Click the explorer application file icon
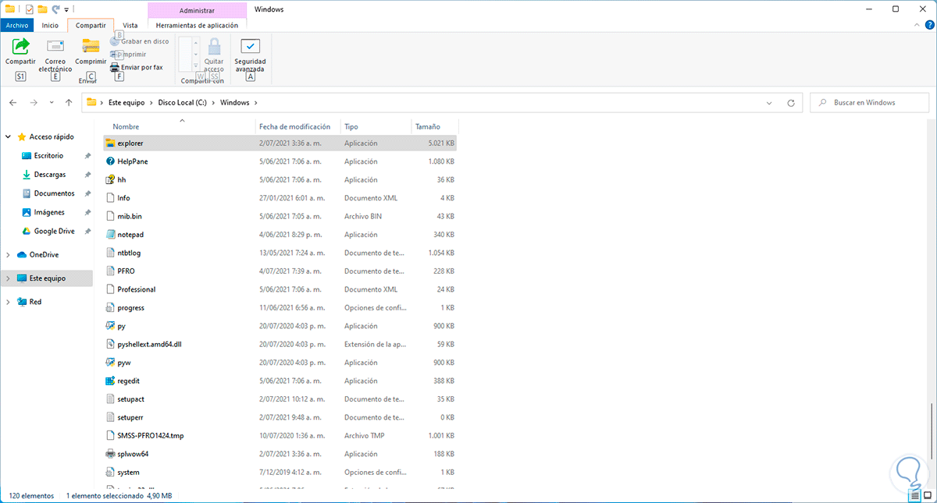The image size is (937, 503). click(110, 143)
